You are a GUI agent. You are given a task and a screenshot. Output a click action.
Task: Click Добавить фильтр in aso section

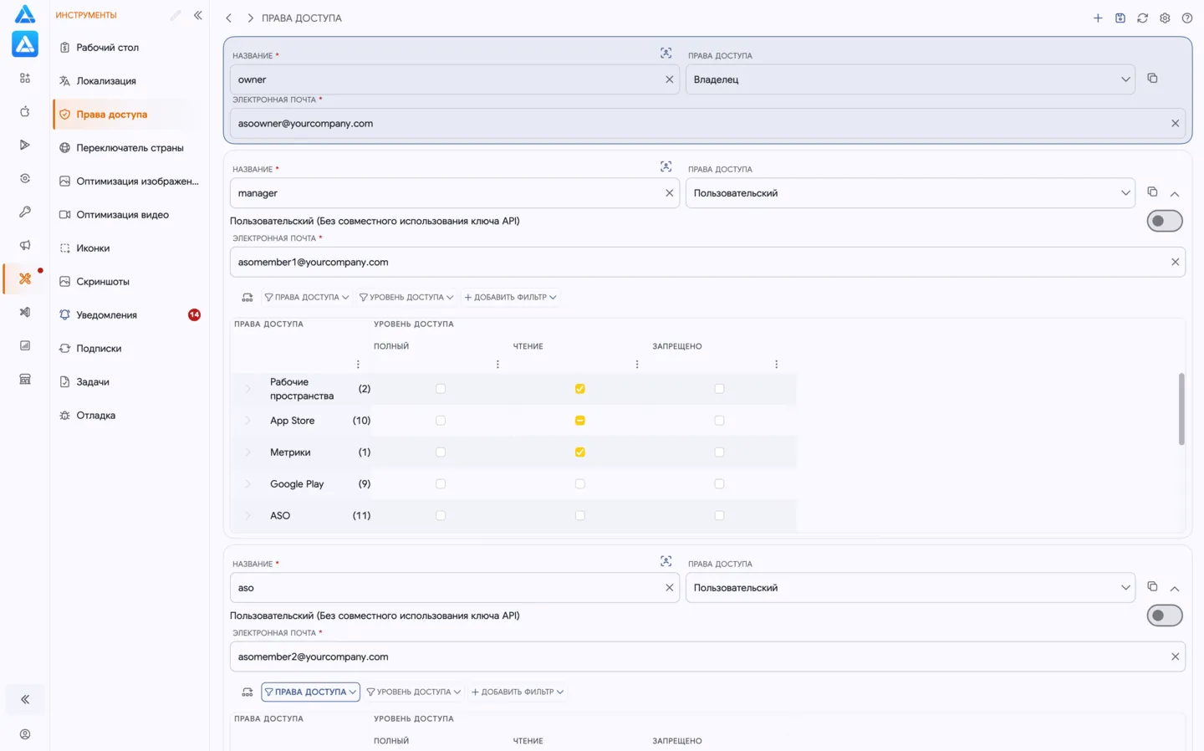point(518,692)
